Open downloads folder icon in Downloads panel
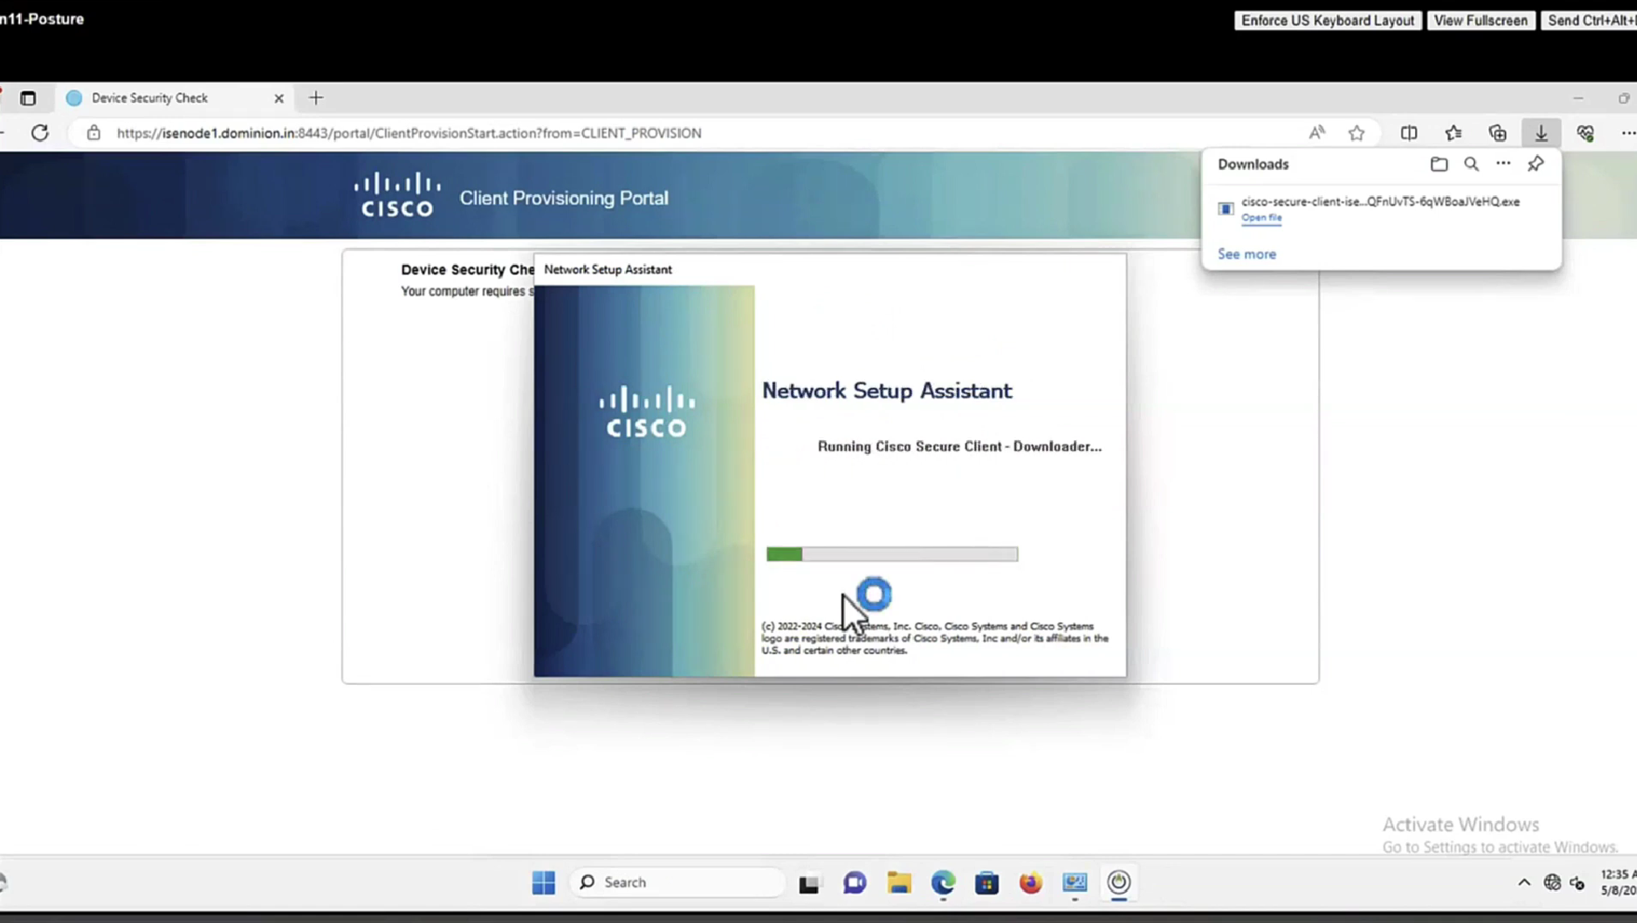 point(1438,165)
